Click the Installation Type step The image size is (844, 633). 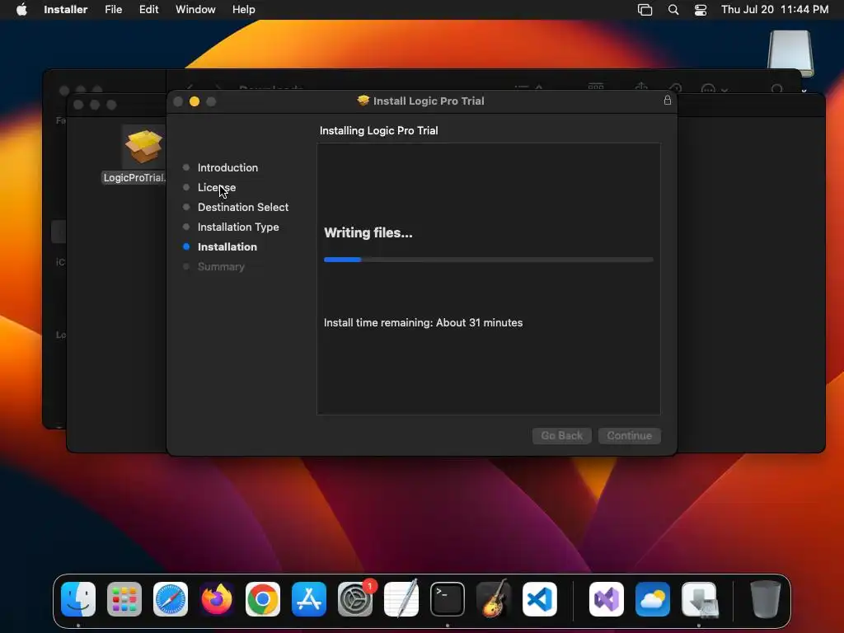click(238, 227)
